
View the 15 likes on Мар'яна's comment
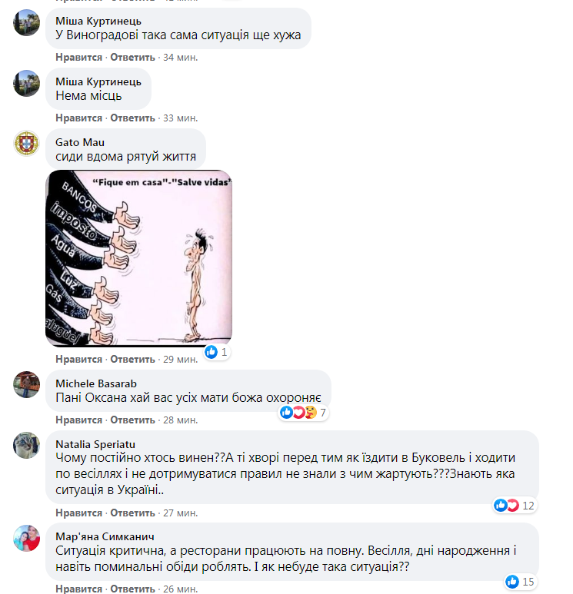pos(520,582)
